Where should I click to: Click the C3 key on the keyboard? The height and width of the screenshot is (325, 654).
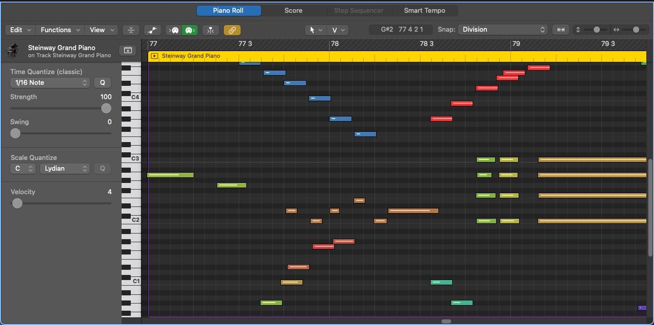tap(131, 158)
